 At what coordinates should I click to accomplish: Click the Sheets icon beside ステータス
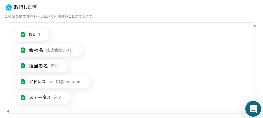point(23,98)
